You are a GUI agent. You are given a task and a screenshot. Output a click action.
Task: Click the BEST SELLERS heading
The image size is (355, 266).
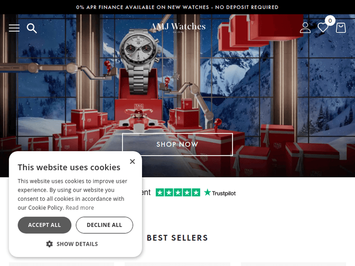click(x=177, y=238)
